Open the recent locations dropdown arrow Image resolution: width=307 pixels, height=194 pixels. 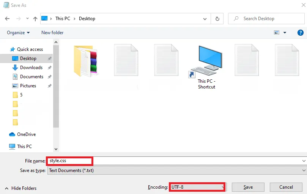click(x=27, y=19)
